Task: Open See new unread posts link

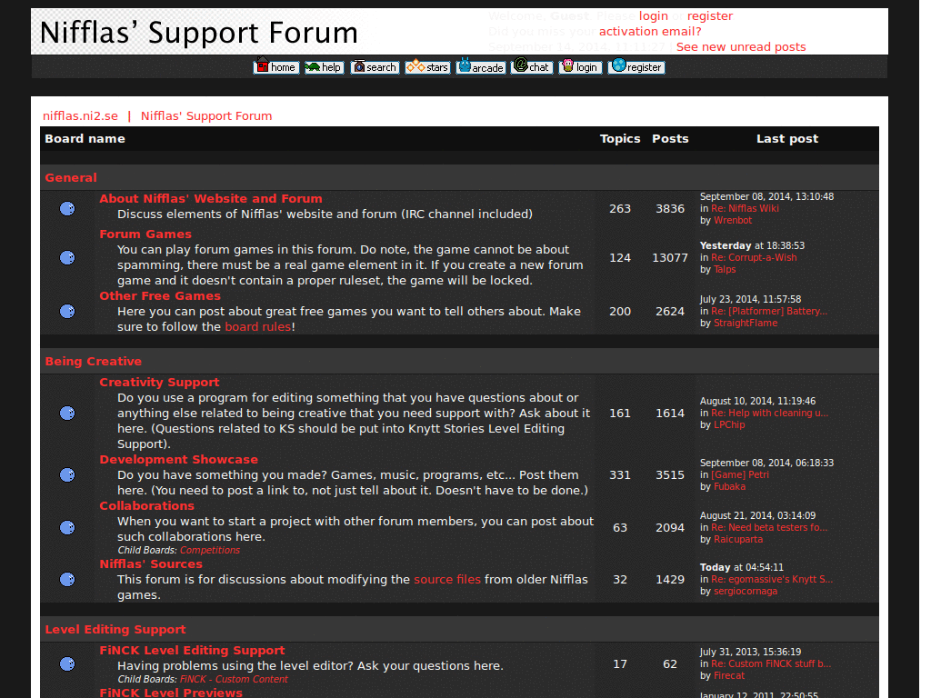Action: point(741,47)
